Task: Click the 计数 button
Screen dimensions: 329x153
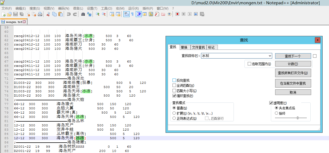Action: (293, 64)
